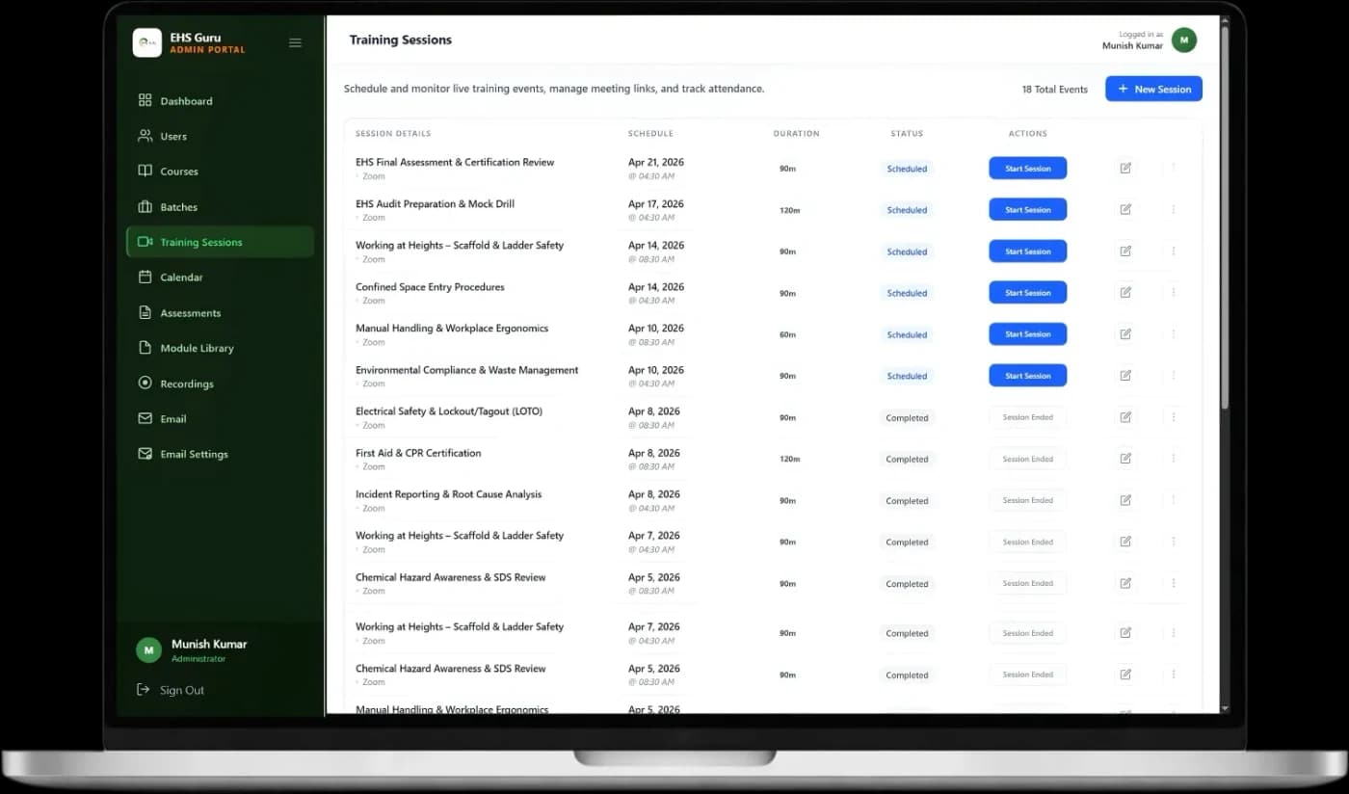Start the Confined Space Entry Procedures session

(1027, 293)
